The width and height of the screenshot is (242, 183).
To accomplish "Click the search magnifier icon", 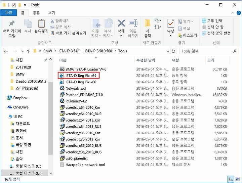I will tap(235, 51).
